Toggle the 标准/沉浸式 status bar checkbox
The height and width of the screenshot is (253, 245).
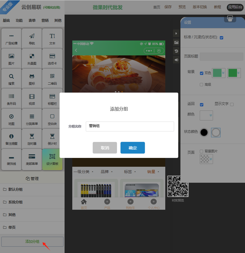[x=221, y=37]
